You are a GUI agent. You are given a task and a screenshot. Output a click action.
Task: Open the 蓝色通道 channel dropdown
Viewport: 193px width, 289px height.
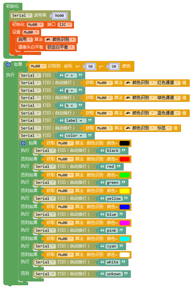coord(168,113)
